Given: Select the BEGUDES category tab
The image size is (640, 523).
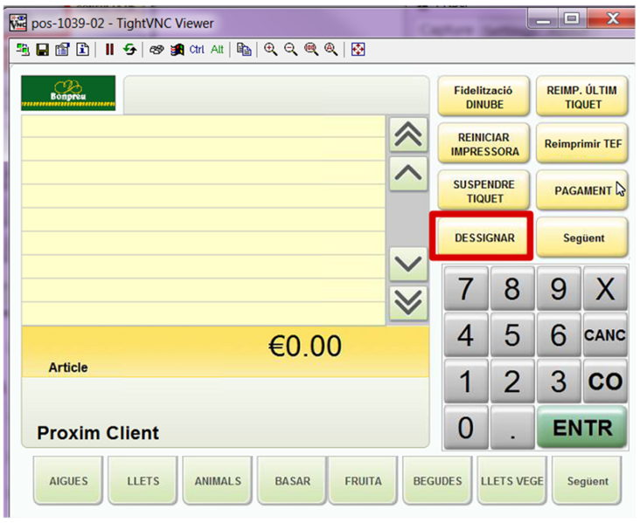Looking at the screenshot, I should pos(437,481).
